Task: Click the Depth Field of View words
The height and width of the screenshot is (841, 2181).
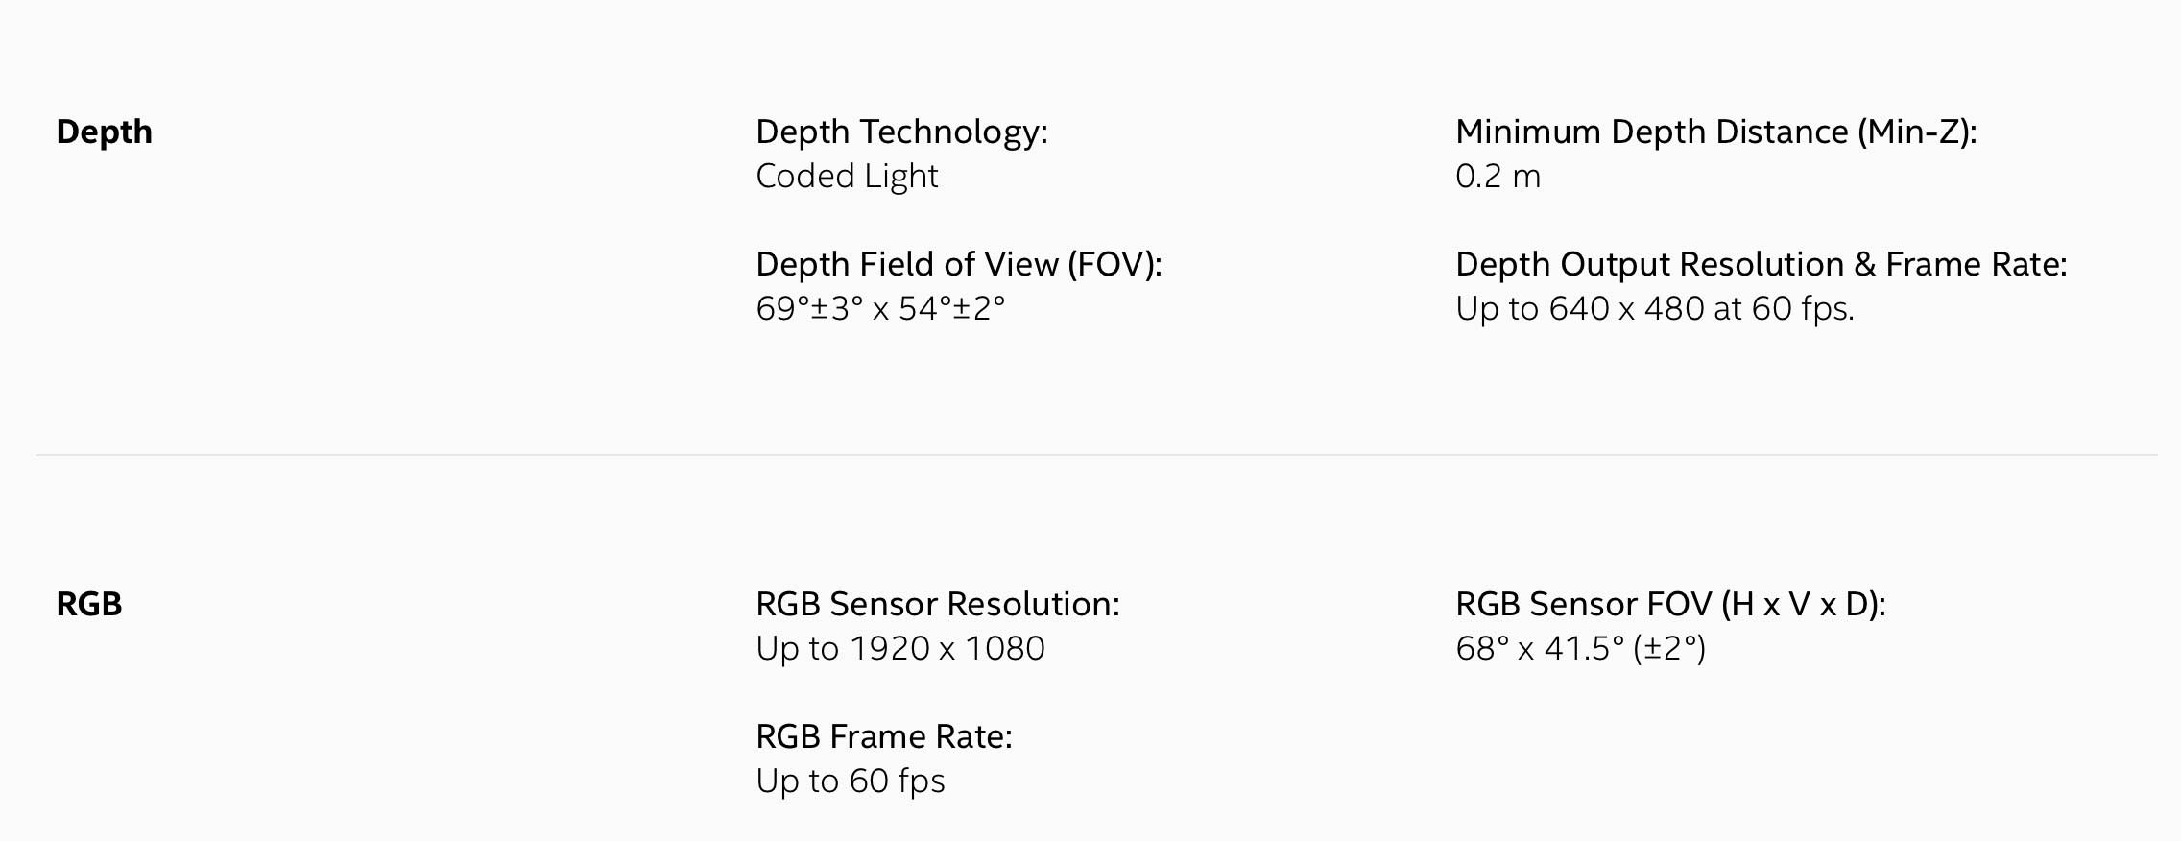Action: pos(907,264)
